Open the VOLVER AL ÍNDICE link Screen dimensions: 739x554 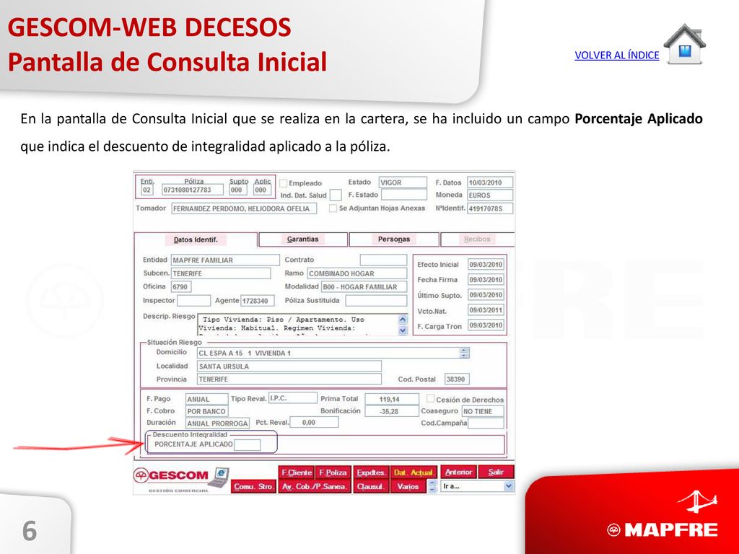616,55
